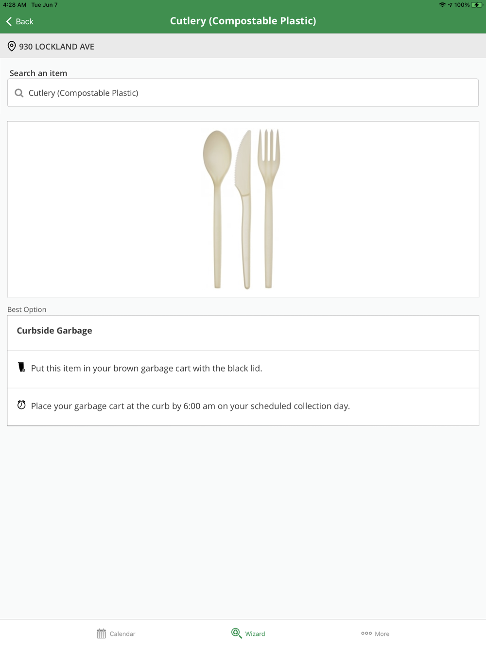Tap the battery indicator in status bar
Image resolution: width=486 pixels, height=648 pixels.
pos(477,5)
